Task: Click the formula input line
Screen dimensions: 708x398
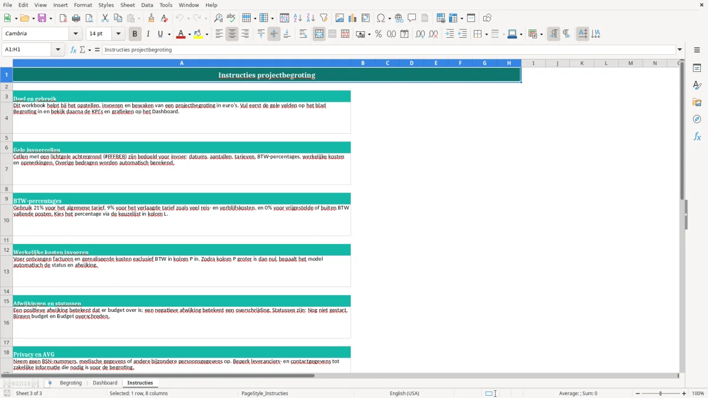Action: coord(389,50)
